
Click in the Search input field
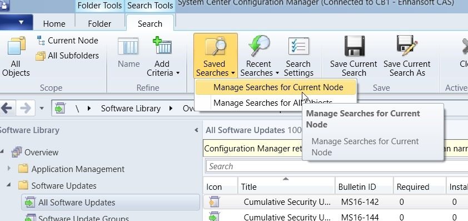point(337,166)
